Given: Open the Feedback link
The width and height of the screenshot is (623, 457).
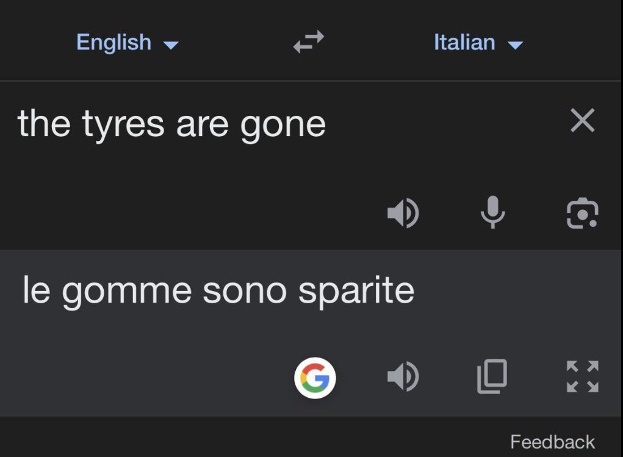Looking at the screenshot, I should coord(552,442).
